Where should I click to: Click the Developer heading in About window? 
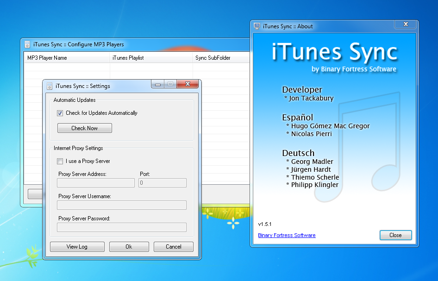pyautogui.click(x=302, y=90)
